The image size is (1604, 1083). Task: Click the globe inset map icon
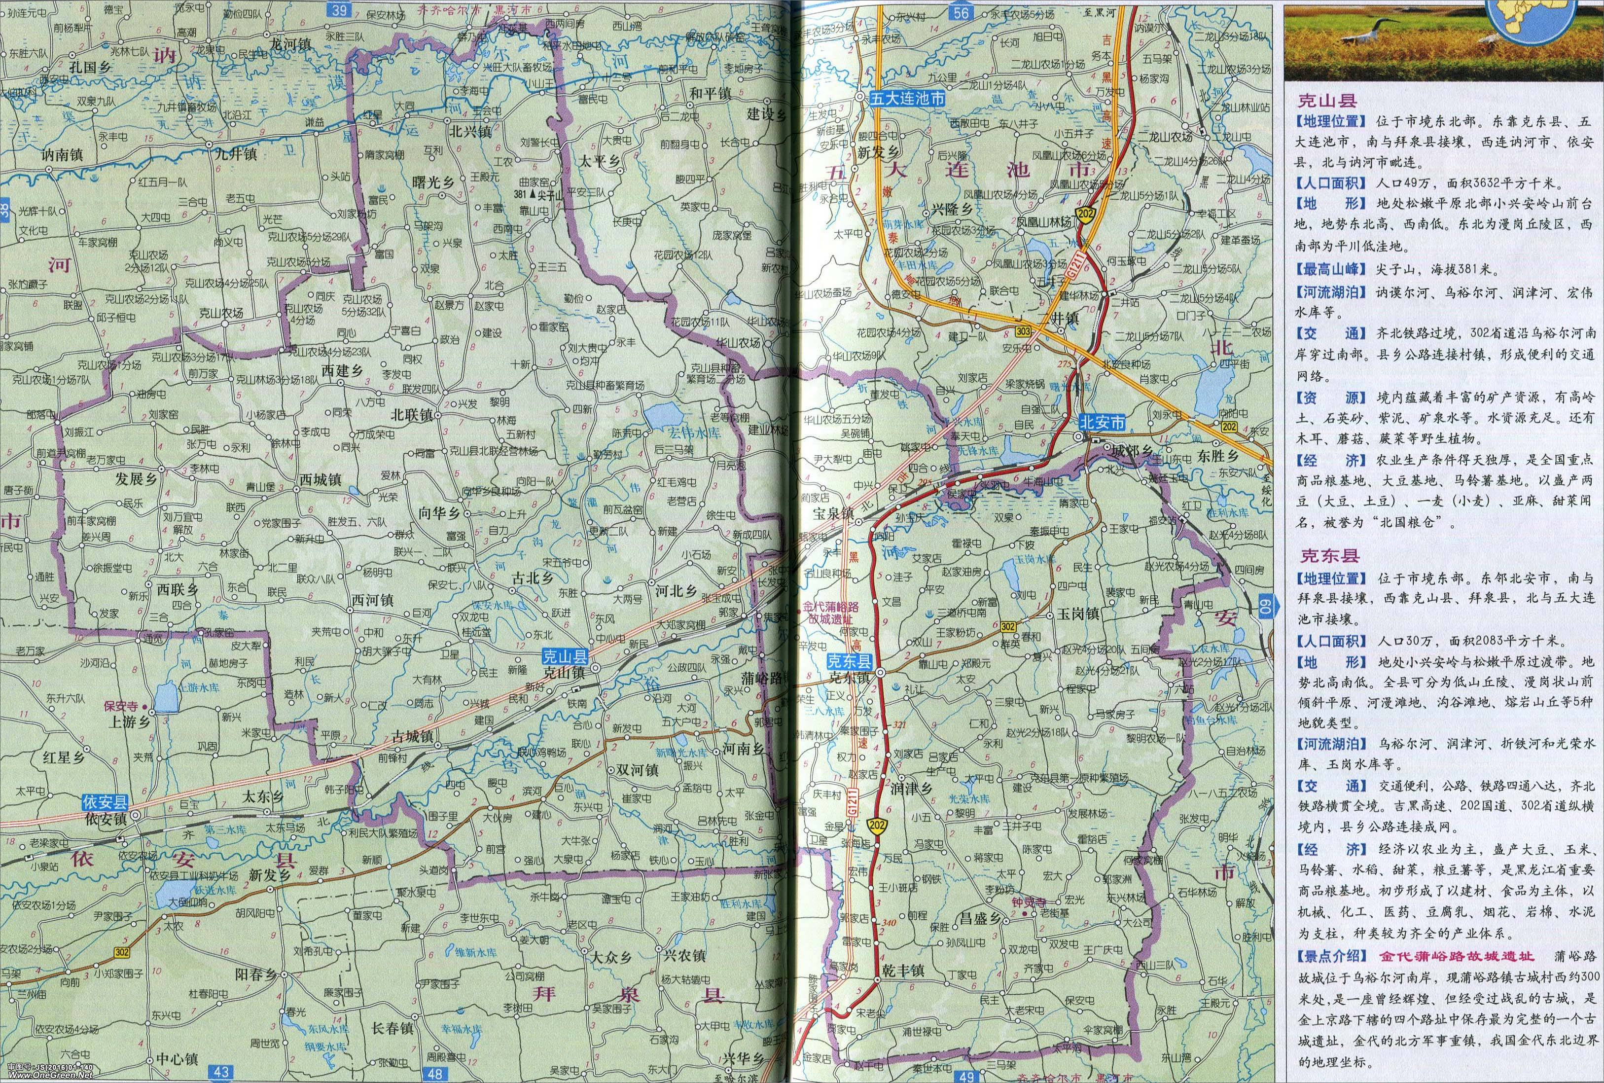pyautogui.click(x=1532, y=21)
